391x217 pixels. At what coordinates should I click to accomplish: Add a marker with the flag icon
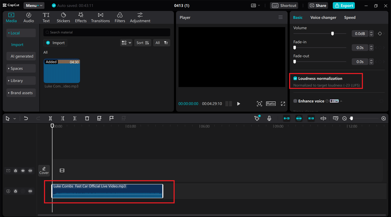tap(111, 118)
